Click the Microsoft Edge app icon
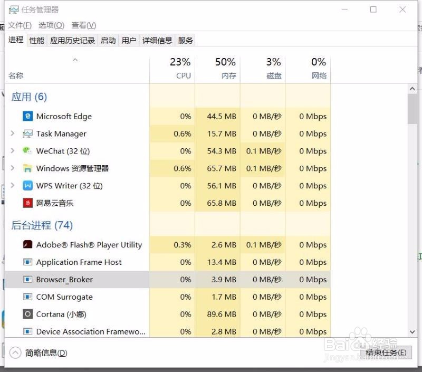 click(x=27, y=116)
